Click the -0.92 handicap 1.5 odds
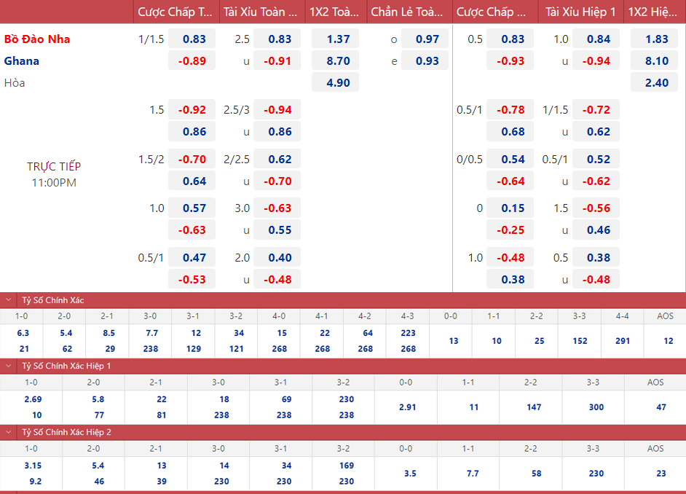Image resolution: width=686 pixels, height=494 pixels. click(192, 110)
